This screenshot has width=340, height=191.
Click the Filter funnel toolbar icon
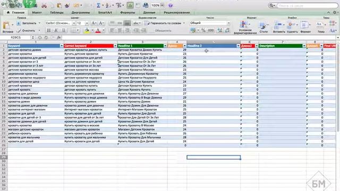[118, 6]
